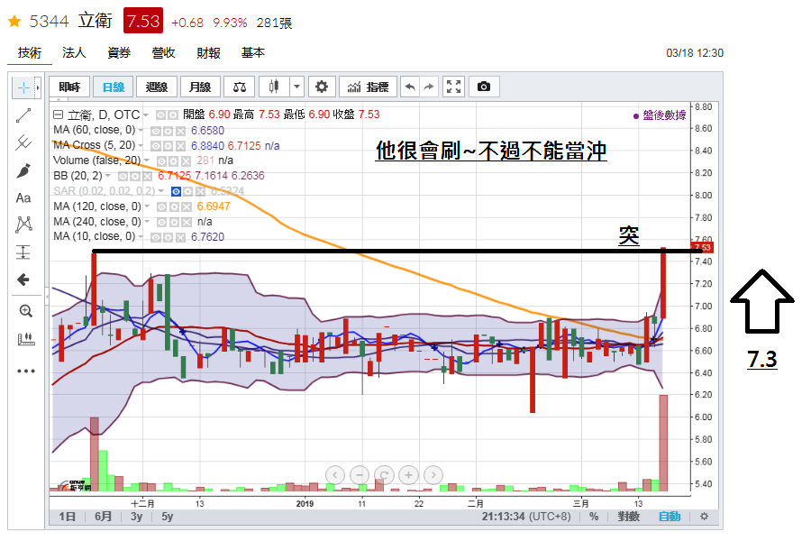Image resolution: width=811 pixels, height=541 pixels.
Task: Expand MA (60, close, 0) dropdown arrow
Action: point(141,131)
